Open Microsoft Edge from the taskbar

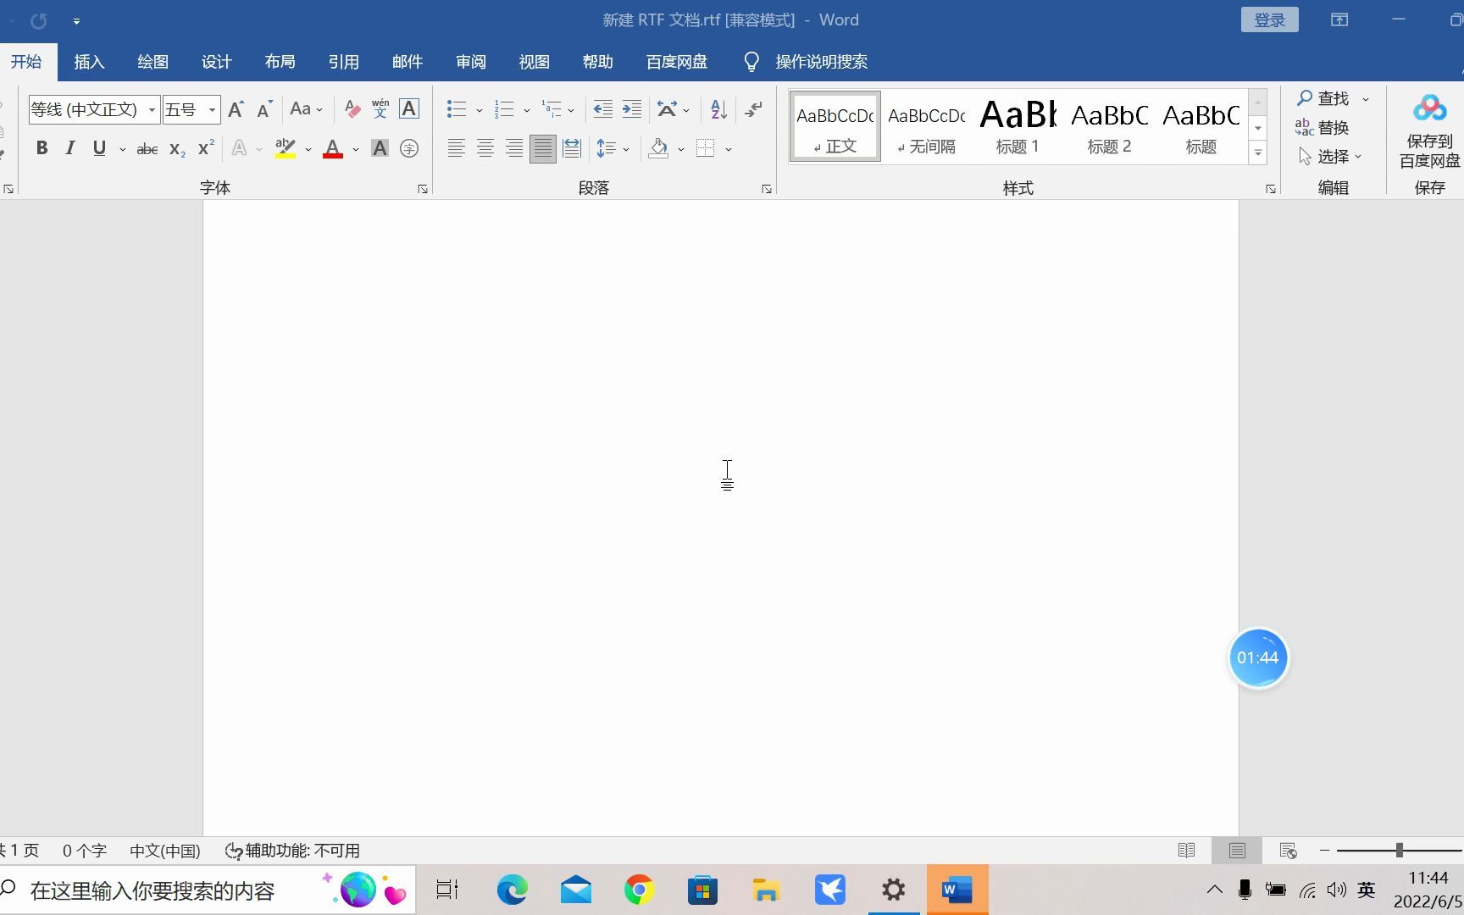point(512,890)
